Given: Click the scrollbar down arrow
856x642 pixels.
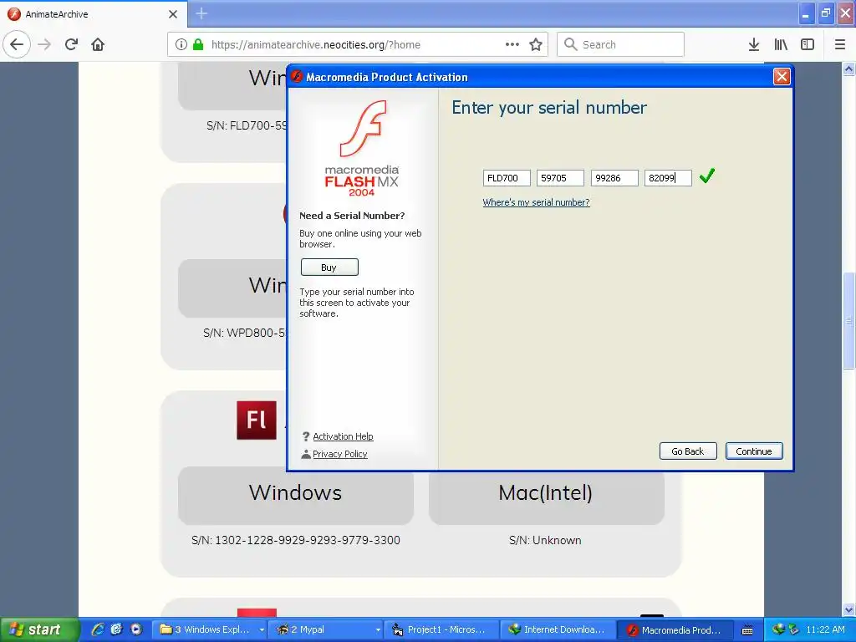Looking at the screenshot, I should [x=848, y=609].
